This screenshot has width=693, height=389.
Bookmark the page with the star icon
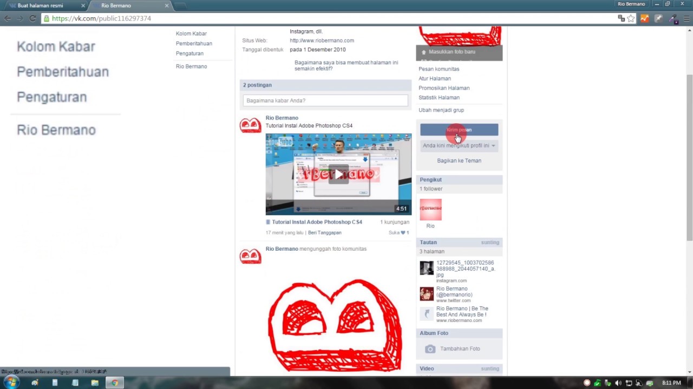click(x=631, y=18)
